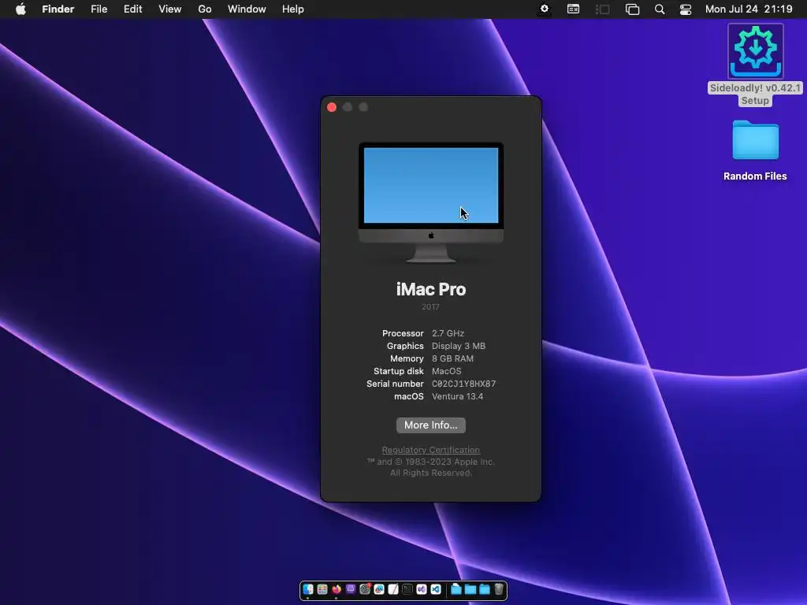Click the keyboard input source menu bar icon
The image size is (807, 605).
[574, 9]
